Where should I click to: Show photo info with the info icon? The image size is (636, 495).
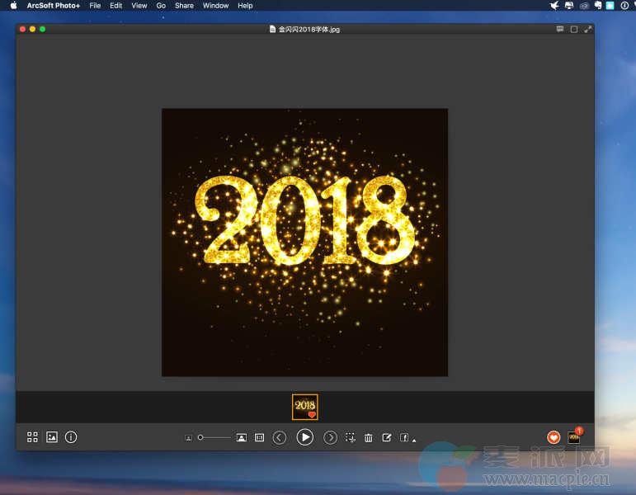click(71, 437)
